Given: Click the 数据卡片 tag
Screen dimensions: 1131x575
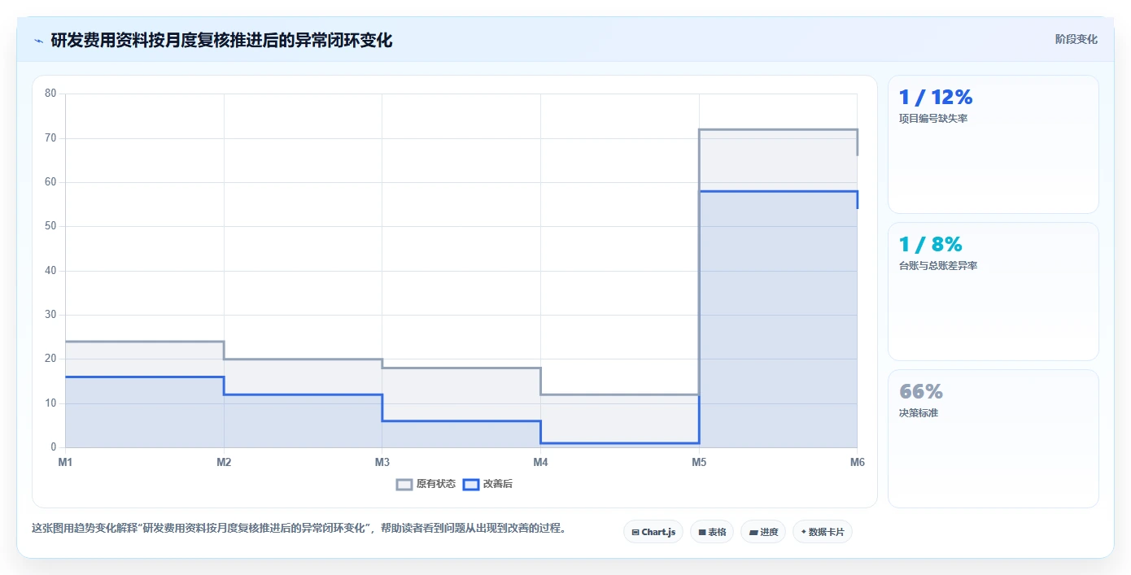Looking at the screenshot, I should coord(823,532).
